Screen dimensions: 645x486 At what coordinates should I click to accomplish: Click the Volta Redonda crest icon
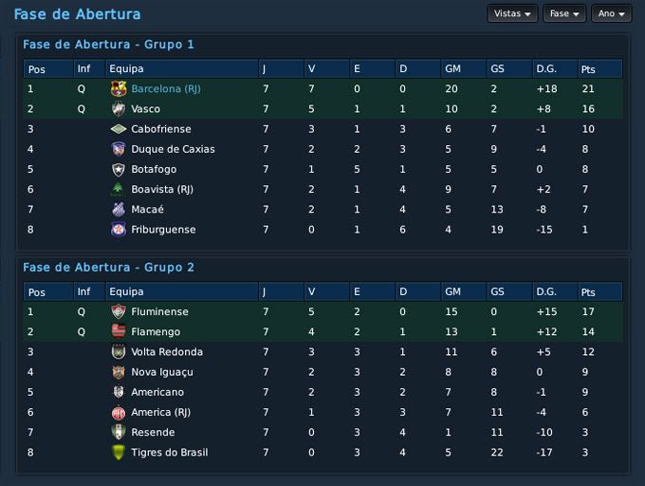119,352
